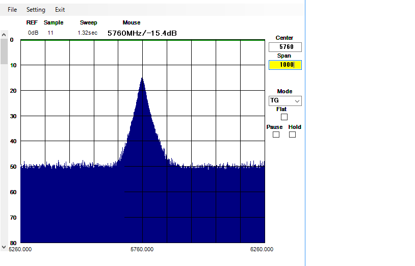Open the File menu

pyautogui.click(x=12, y=10)
